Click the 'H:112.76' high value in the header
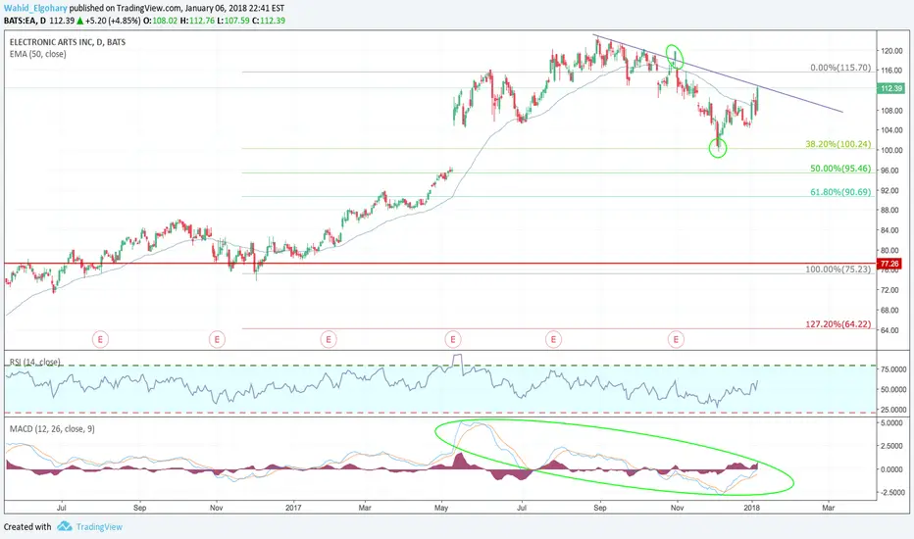Screen dimensions: 914x539 [196, 21]
